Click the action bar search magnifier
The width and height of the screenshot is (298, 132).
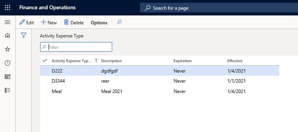[119, 22]
